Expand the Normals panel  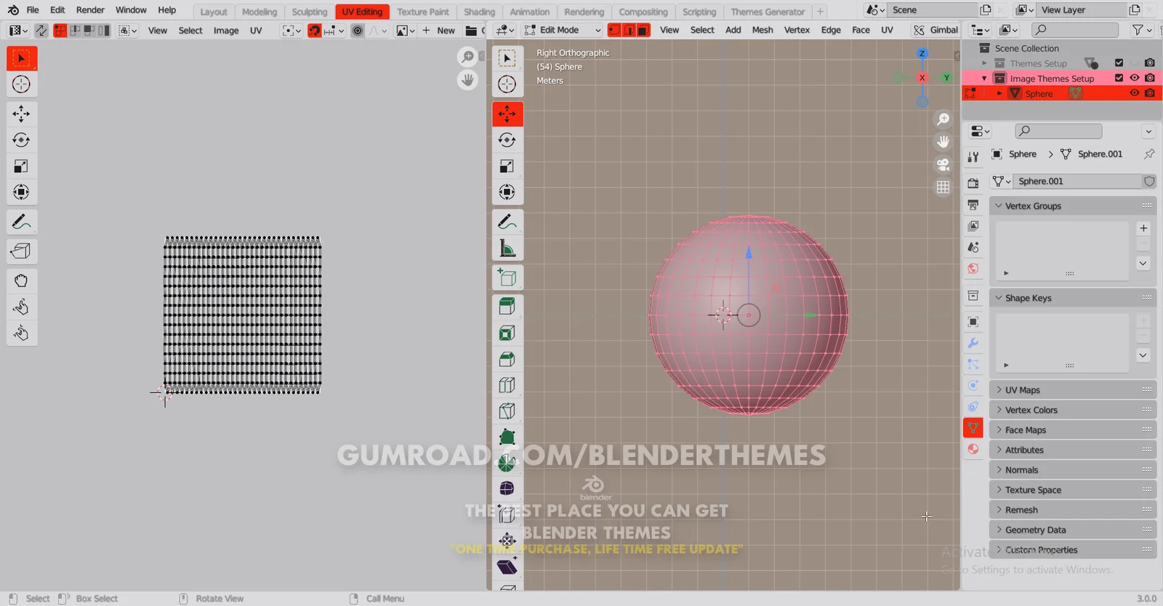[1073, 470]
